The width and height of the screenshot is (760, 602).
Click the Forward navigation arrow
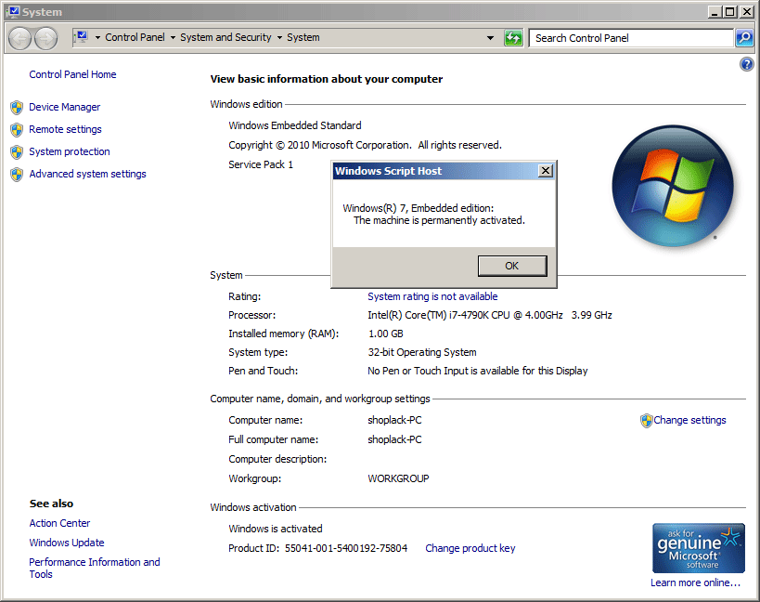(46, 38)
